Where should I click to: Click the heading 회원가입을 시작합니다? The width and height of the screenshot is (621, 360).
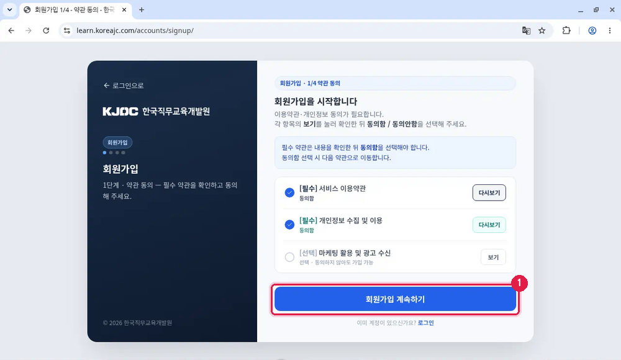point(315,101)
